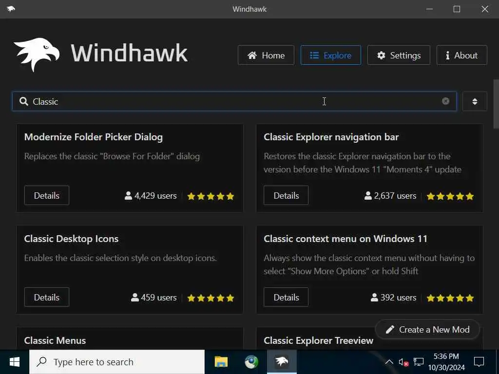This screenshot has width=499, height=374.
Task: Click Classic context menu on Windows 11 title
Action: click(345, 239)
